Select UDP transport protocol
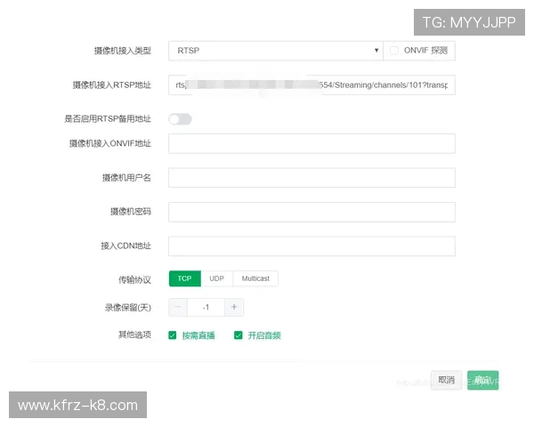Screen dimensions: 534x427 (217, 278)
